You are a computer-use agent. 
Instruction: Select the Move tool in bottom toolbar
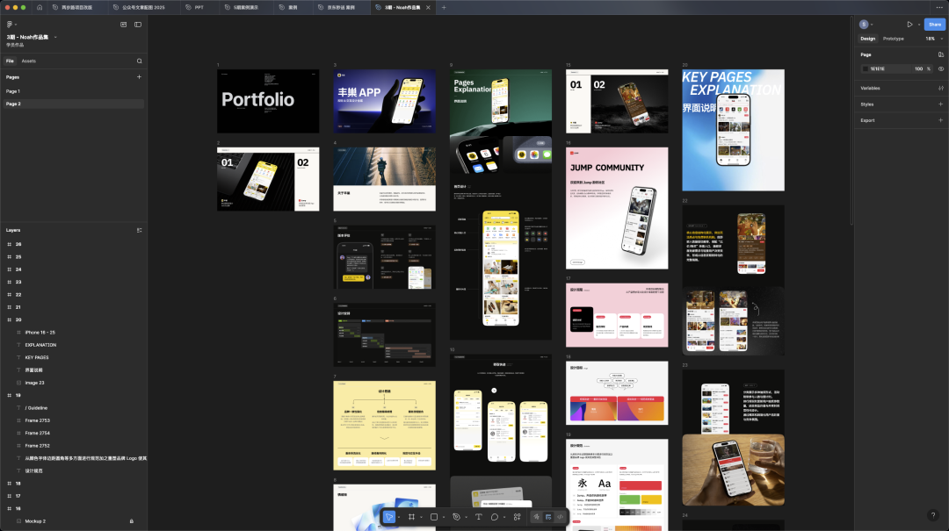[388, 517]
